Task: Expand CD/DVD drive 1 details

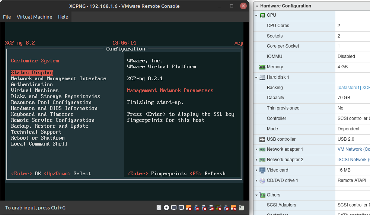Action: (x=256, y=180)
